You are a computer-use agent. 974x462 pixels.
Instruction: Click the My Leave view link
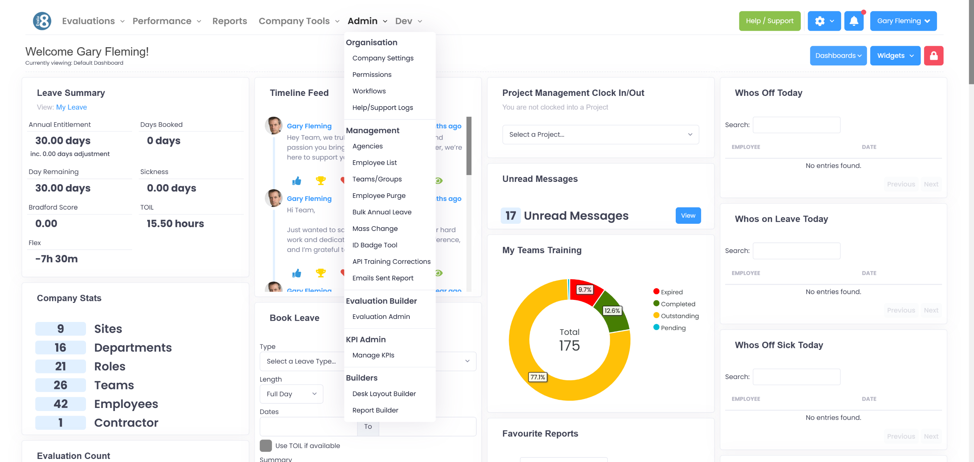(72, 107)
